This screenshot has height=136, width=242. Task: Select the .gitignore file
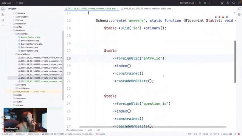click(23, 88)
